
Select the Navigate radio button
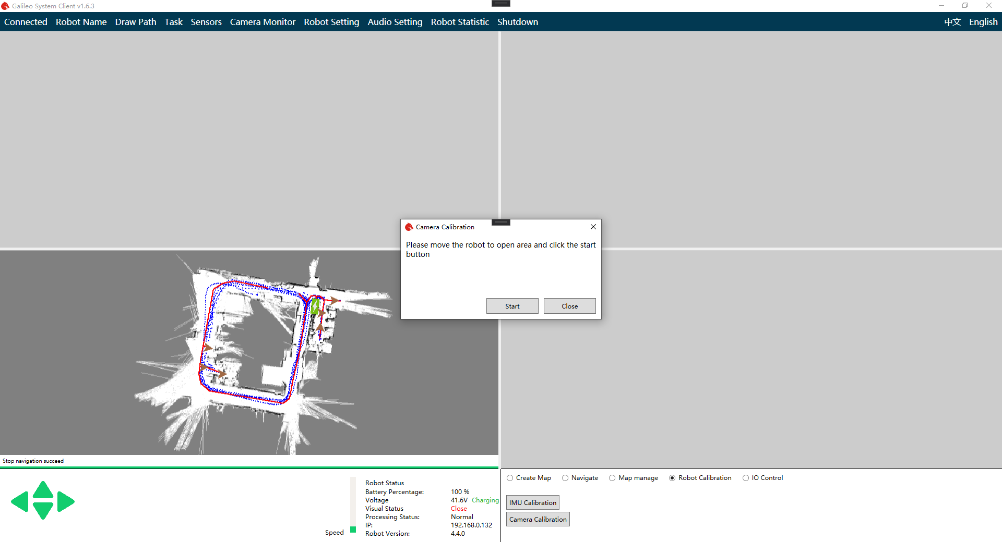(x=565, y=478)
